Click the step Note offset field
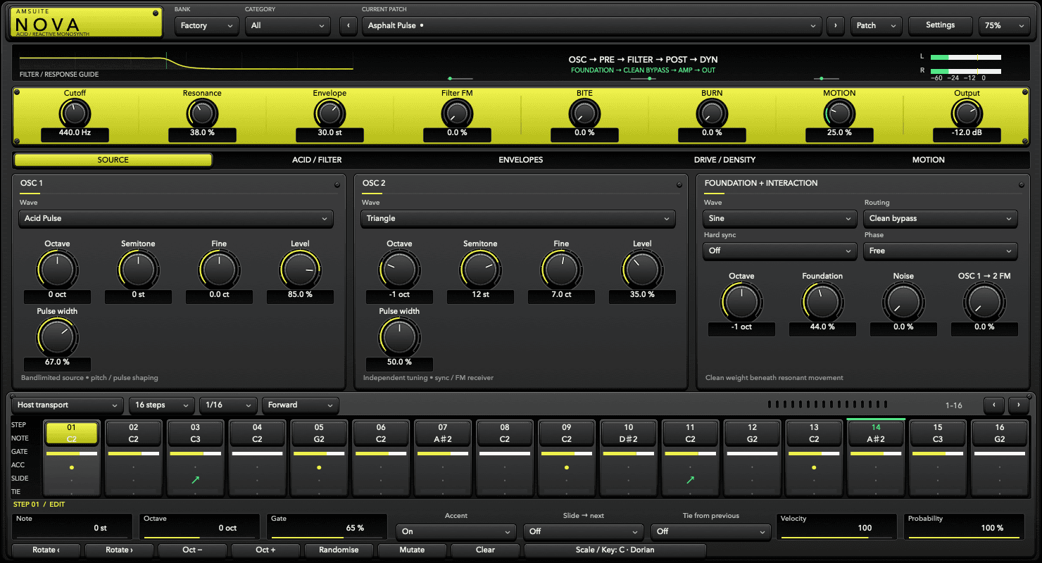The height and width of the screenshot is (563, 1042). pyautogui.click(x=72, y=526)
